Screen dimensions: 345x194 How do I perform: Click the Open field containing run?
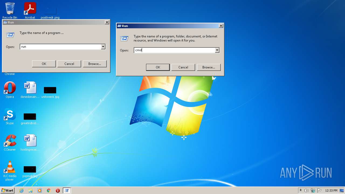click(60, 47)
